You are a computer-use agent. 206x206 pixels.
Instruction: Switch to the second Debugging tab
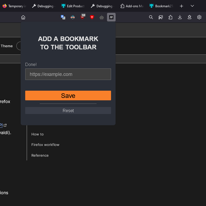[103, 6]
